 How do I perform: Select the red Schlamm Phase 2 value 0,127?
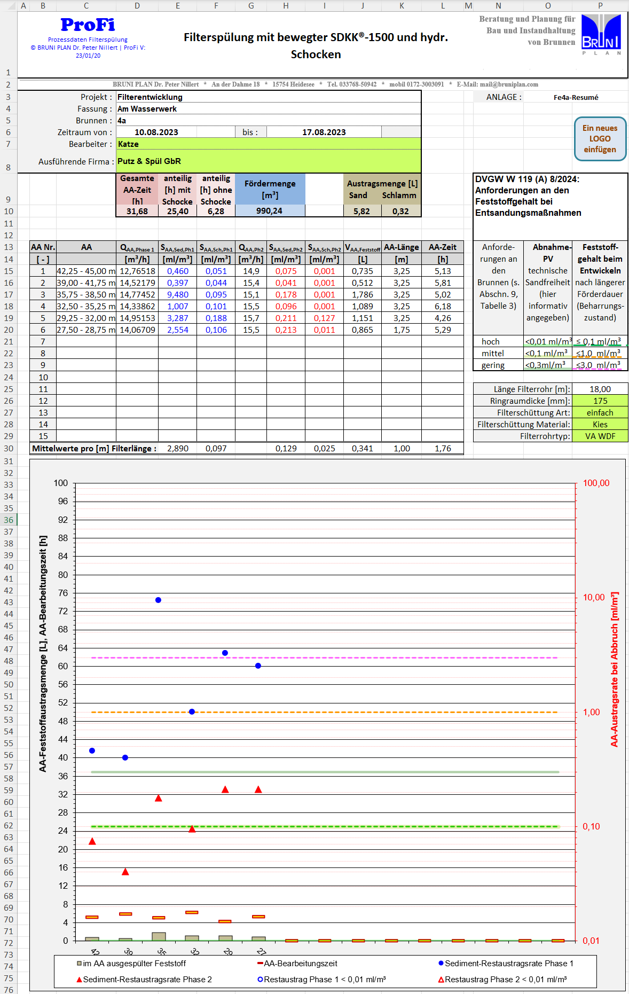tap(324, 318)
